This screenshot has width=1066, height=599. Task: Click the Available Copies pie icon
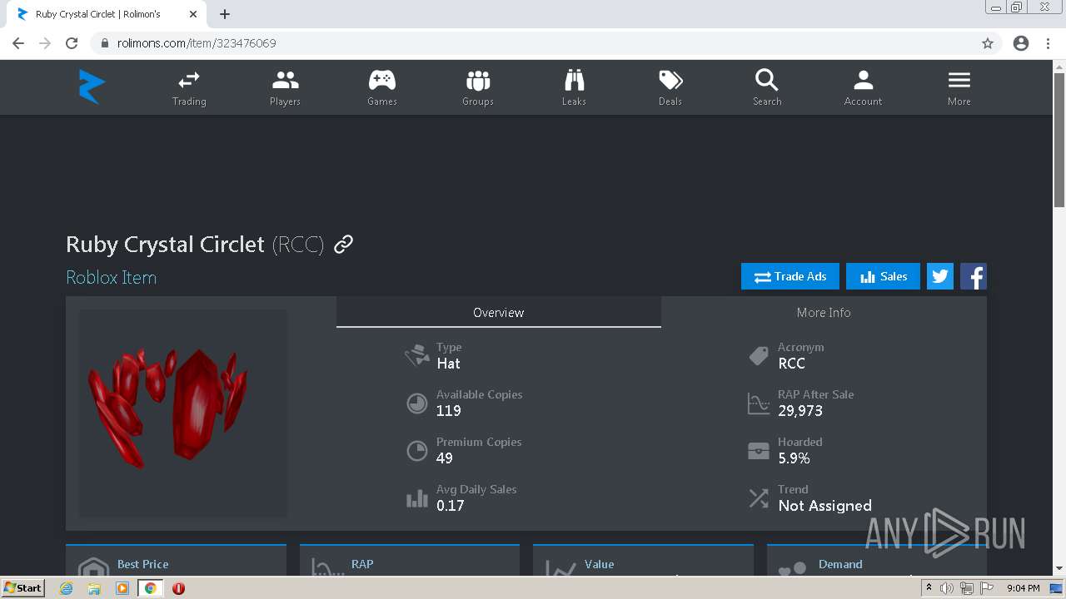point(417,403)
